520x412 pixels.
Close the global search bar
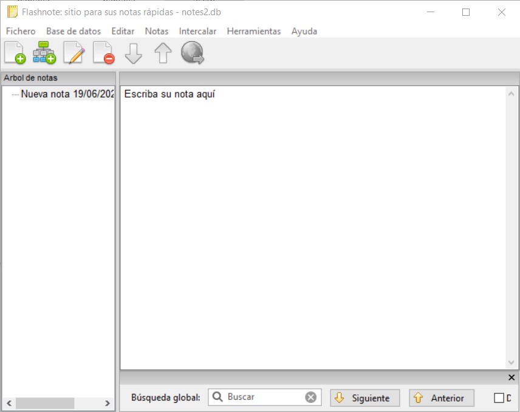[511, 378]
